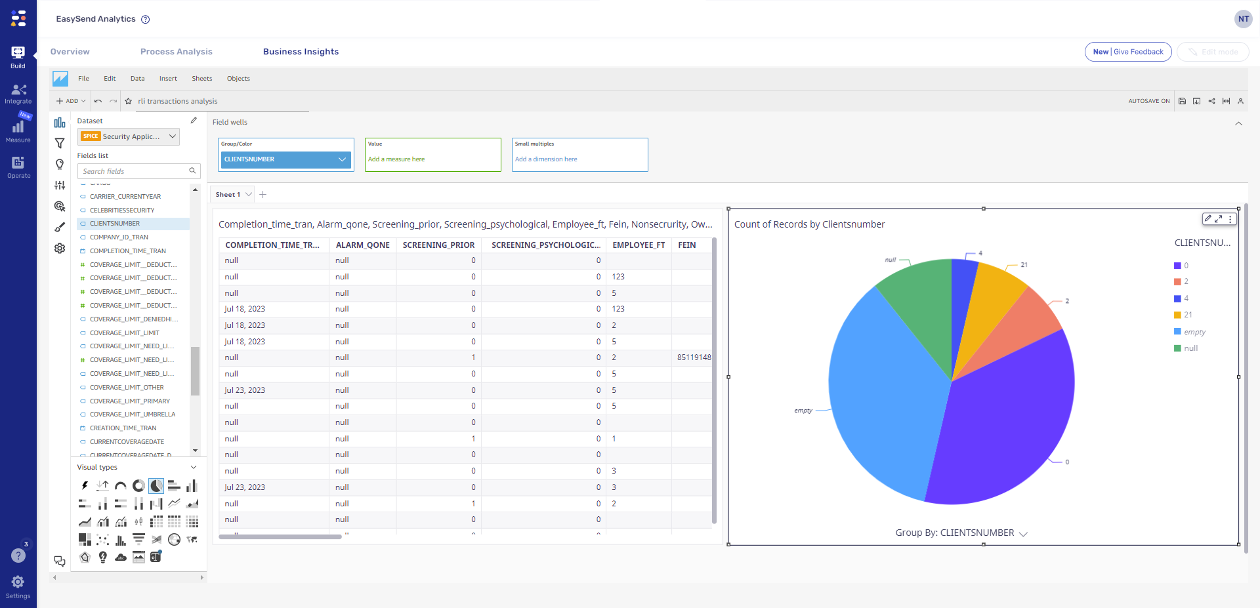Click the parameters sliders icon

(60, 185)
